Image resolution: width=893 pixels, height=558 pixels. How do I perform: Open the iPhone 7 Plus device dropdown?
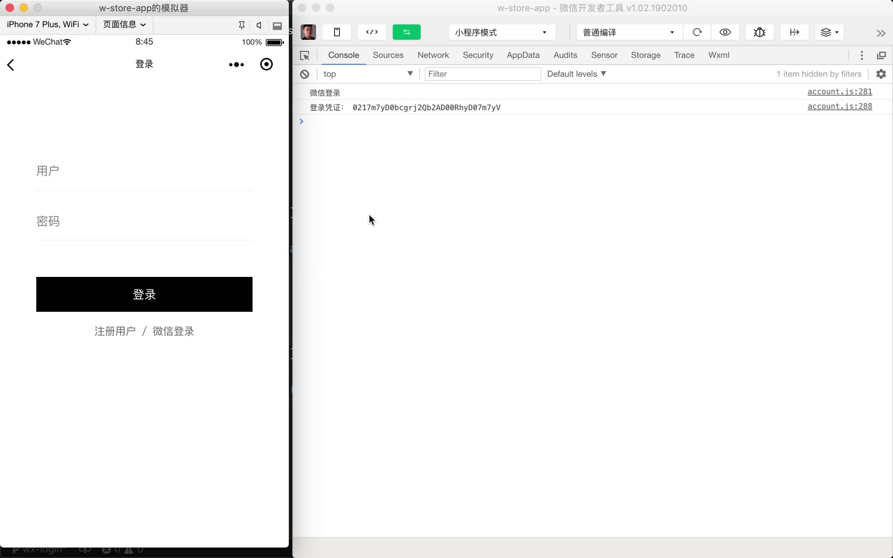click(47, 24)
